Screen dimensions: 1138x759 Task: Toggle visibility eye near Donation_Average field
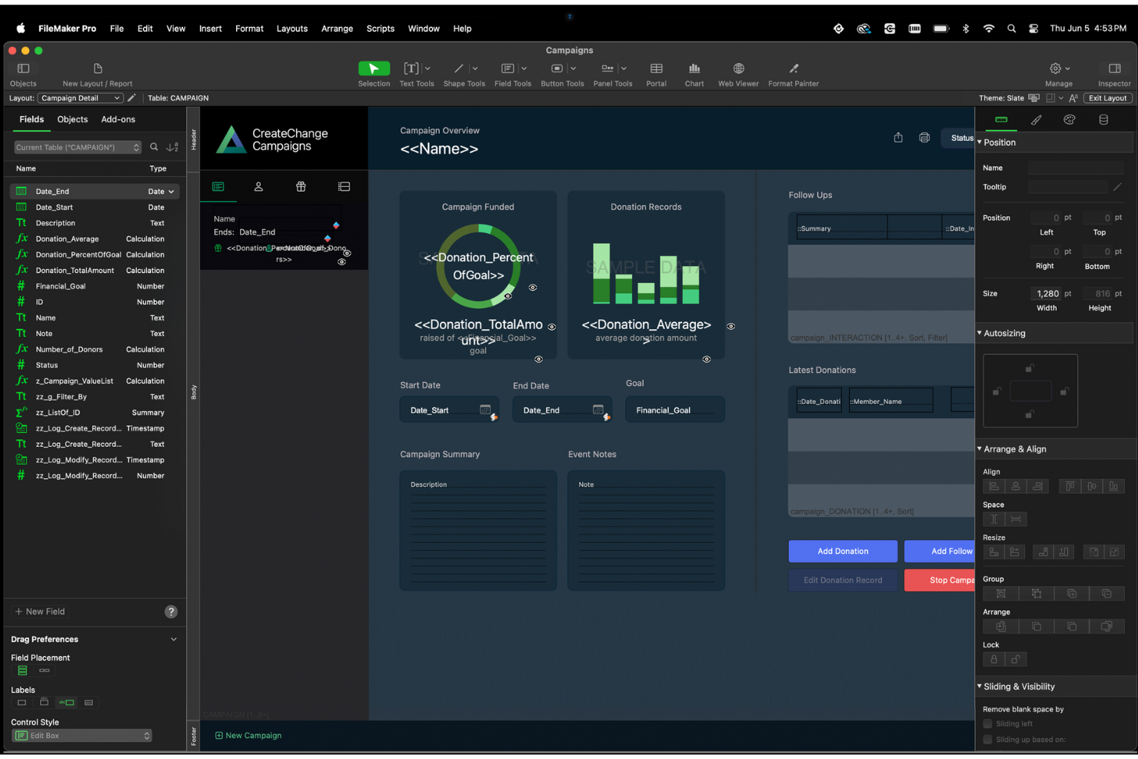(x=730, y=326)
